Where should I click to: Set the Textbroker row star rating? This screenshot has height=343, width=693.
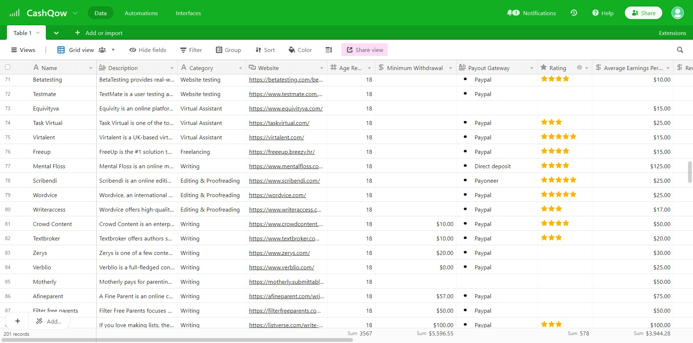pos(552,238)
